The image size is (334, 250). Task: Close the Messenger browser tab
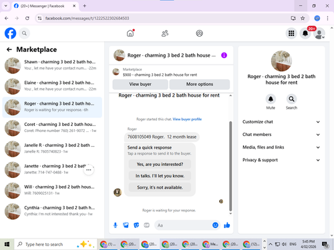click(x=74, y=6)
